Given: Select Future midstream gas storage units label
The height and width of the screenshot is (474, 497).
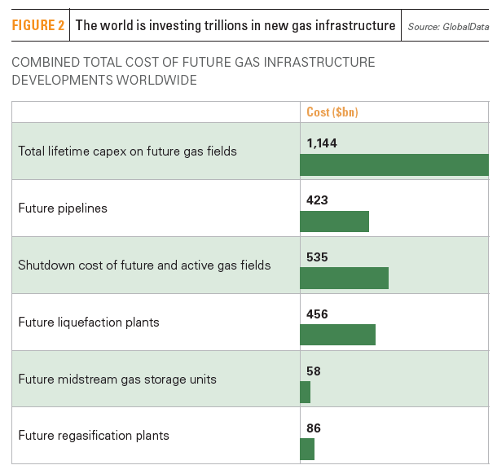Looking at the screenshot, I should 117,379.
